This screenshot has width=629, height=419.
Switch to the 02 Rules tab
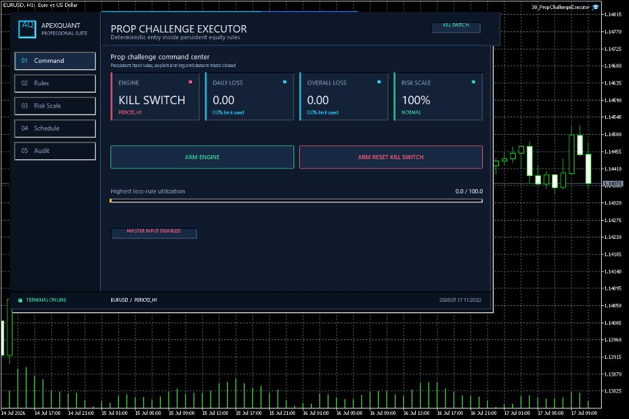pyautogui.click(x=55, y=83)
